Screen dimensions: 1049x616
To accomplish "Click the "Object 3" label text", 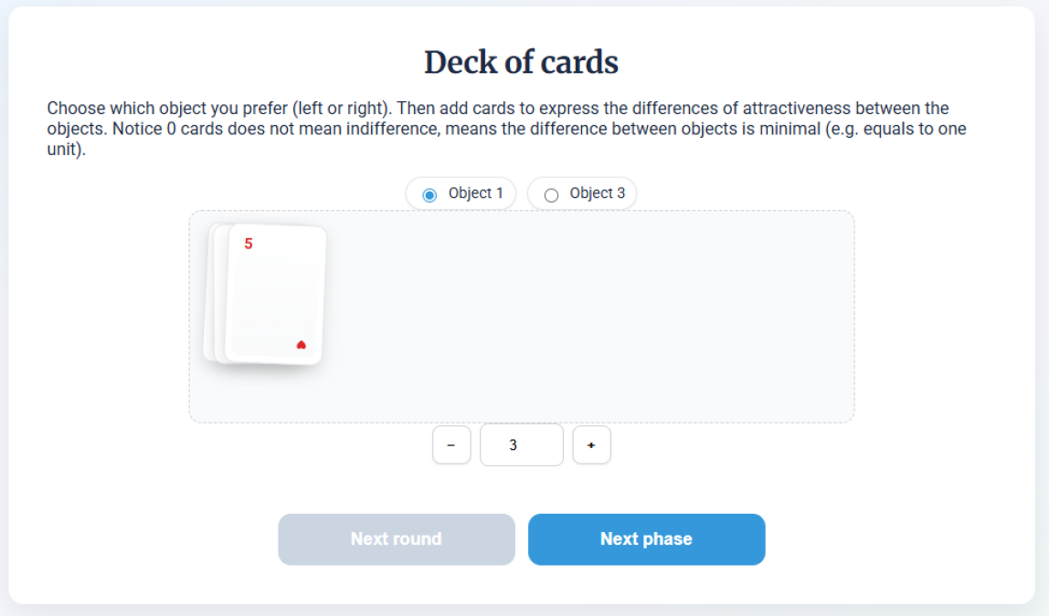I will (x=598, y=193).
